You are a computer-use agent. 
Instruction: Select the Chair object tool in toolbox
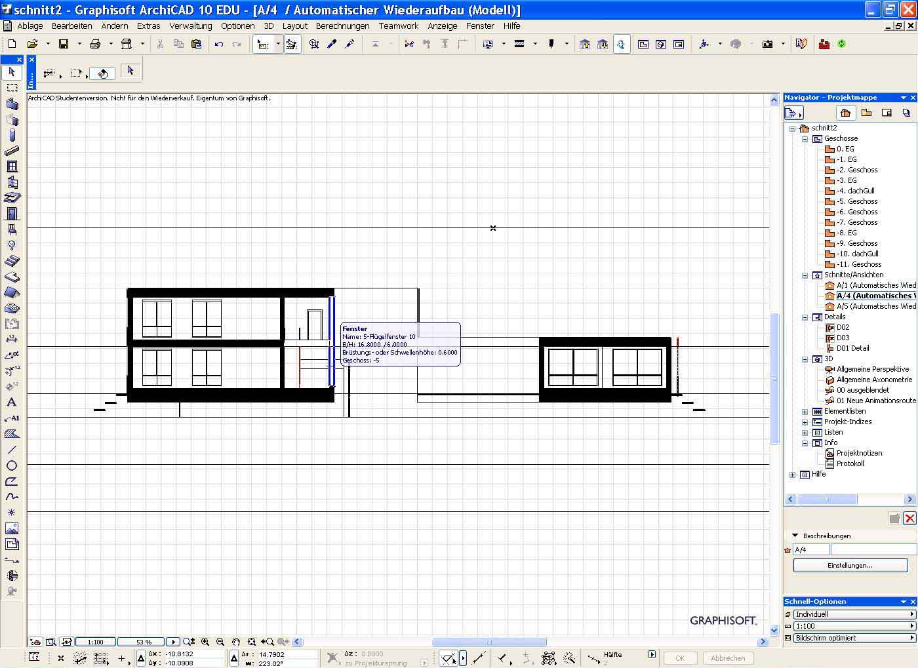click(x=12, y=229)
